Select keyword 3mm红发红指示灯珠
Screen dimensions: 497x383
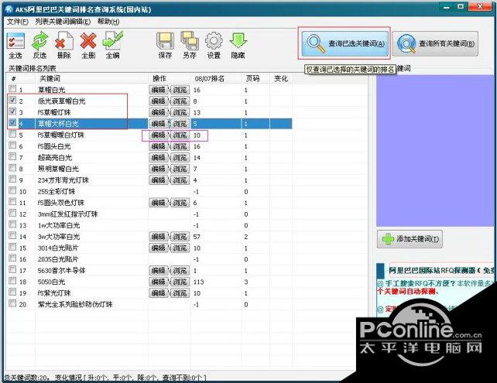68,214
